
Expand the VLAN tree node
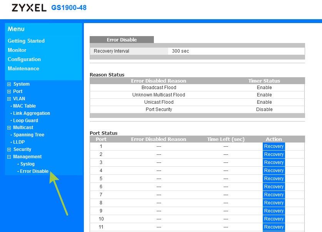9,99
